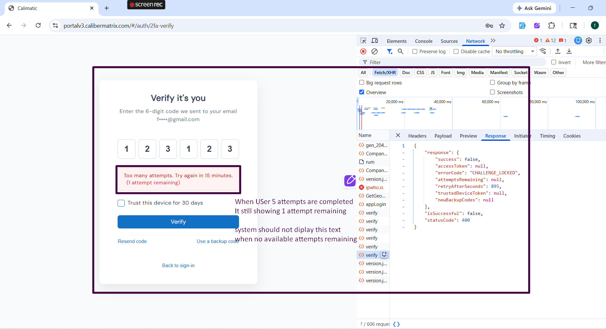Click pretty print braces icon
This screenshot has height=329, width=606.
396,324
